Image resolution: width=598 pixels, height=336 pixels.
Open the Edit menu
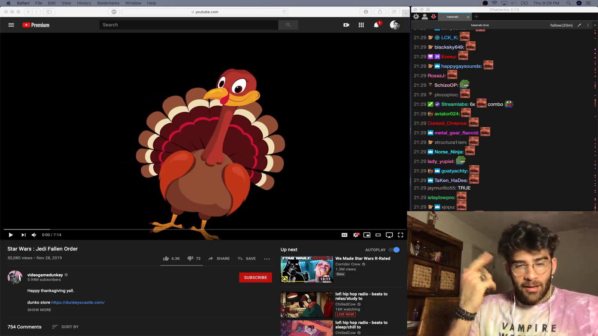(52, 3)
